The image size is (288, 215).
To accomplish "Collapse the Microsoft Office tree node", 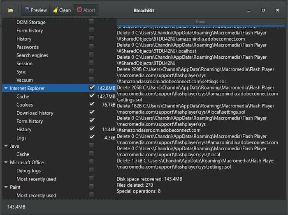I will 6,162.
